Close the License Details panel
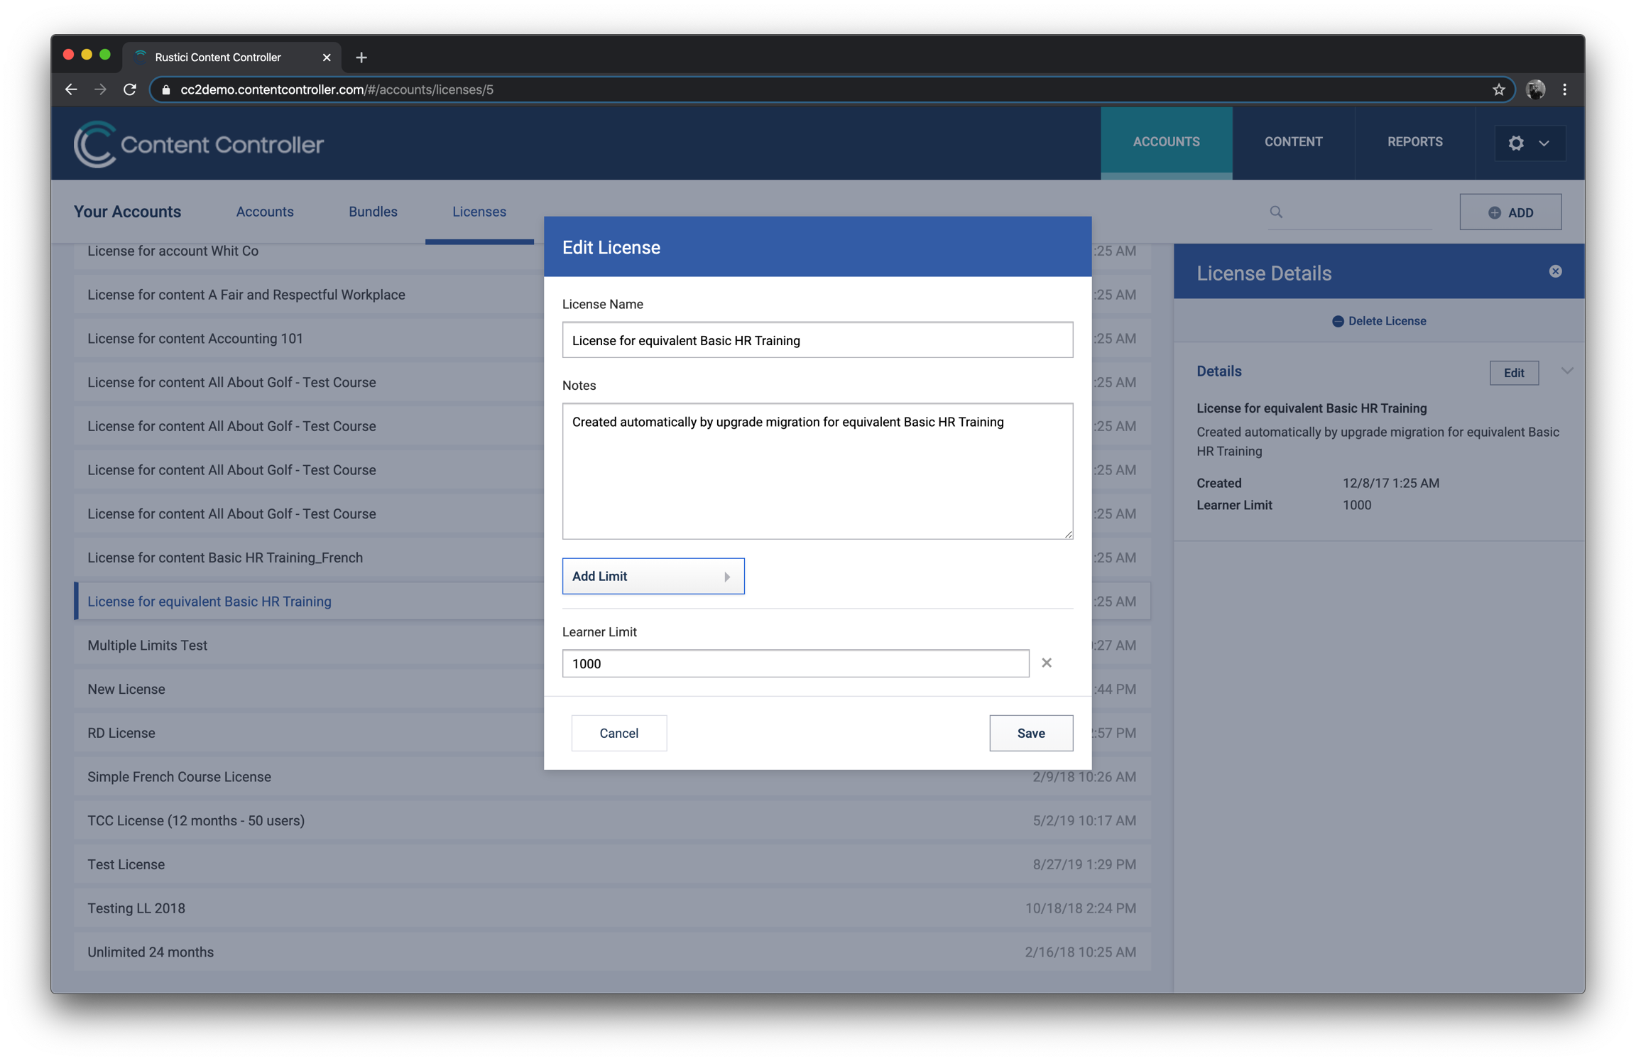The height and width of the screenshot is (1061, 1636). click(x=1555, y=271)
